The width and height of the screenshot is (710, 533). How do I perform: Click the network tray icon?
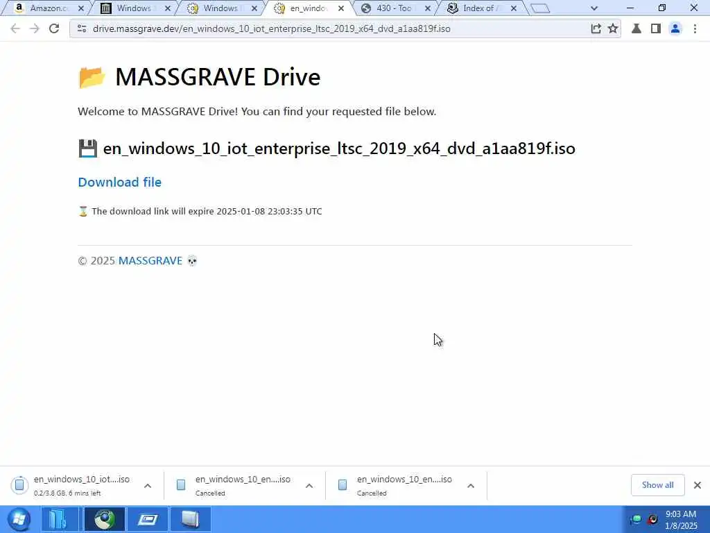pos(637,519)
